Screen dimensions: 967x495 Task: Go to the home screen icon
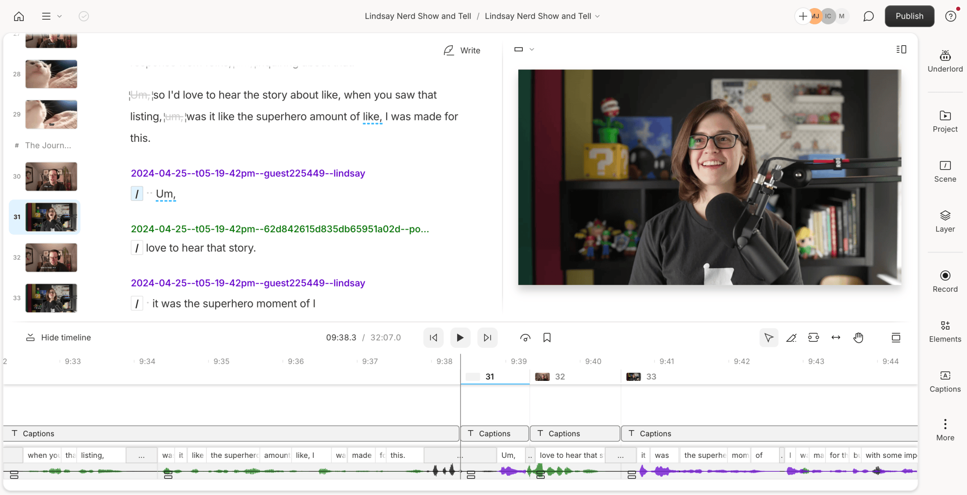[19, 17]
